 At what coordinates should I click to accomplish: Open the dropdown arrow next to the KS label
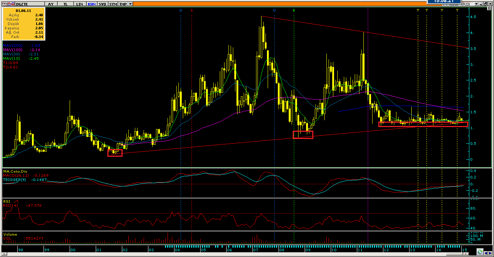point(477,4)
